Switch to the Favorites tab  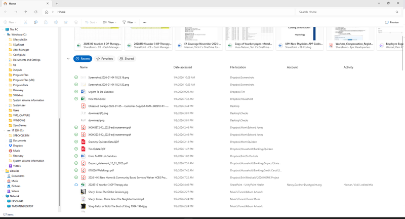104,59
